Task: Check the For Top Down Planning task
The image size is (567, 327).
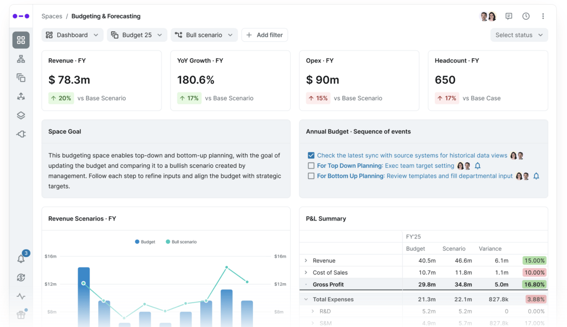Action: pos(311,166)
